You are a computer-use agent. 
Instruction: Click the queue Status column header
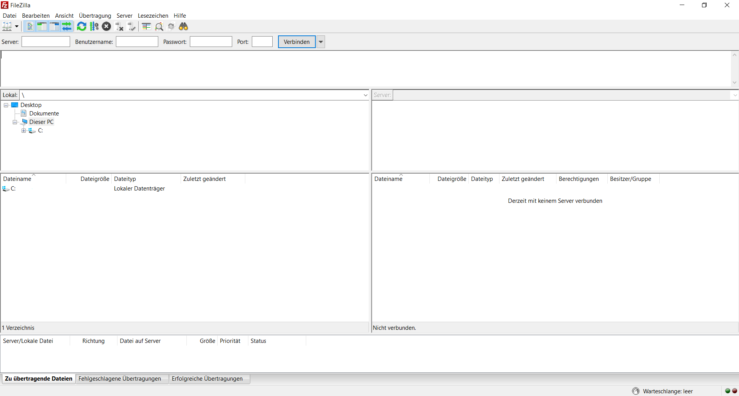tap(277, 341)
